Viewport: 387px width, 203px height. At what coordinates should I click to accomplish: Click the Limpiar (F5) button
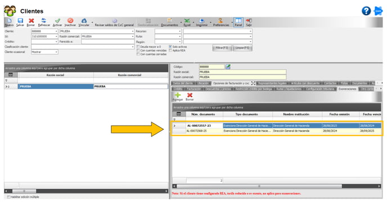point(242,48)
